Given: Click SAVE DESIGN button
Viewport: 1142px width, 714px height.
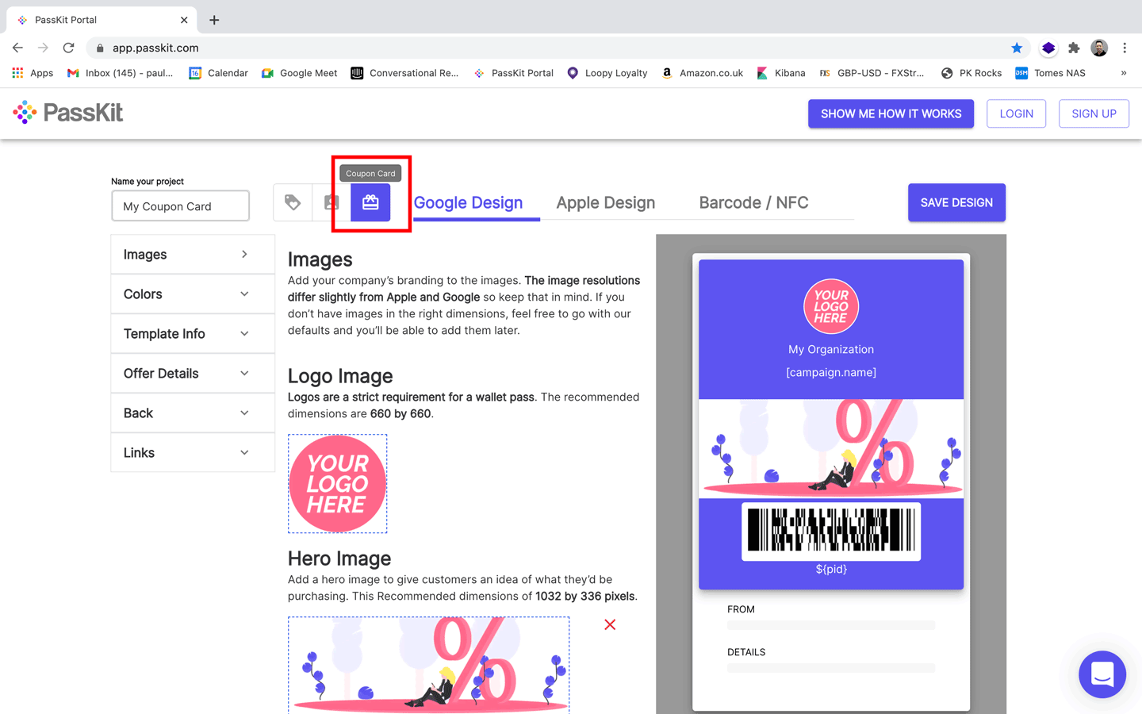Looking at the screenshot, I should pos(956,202).
